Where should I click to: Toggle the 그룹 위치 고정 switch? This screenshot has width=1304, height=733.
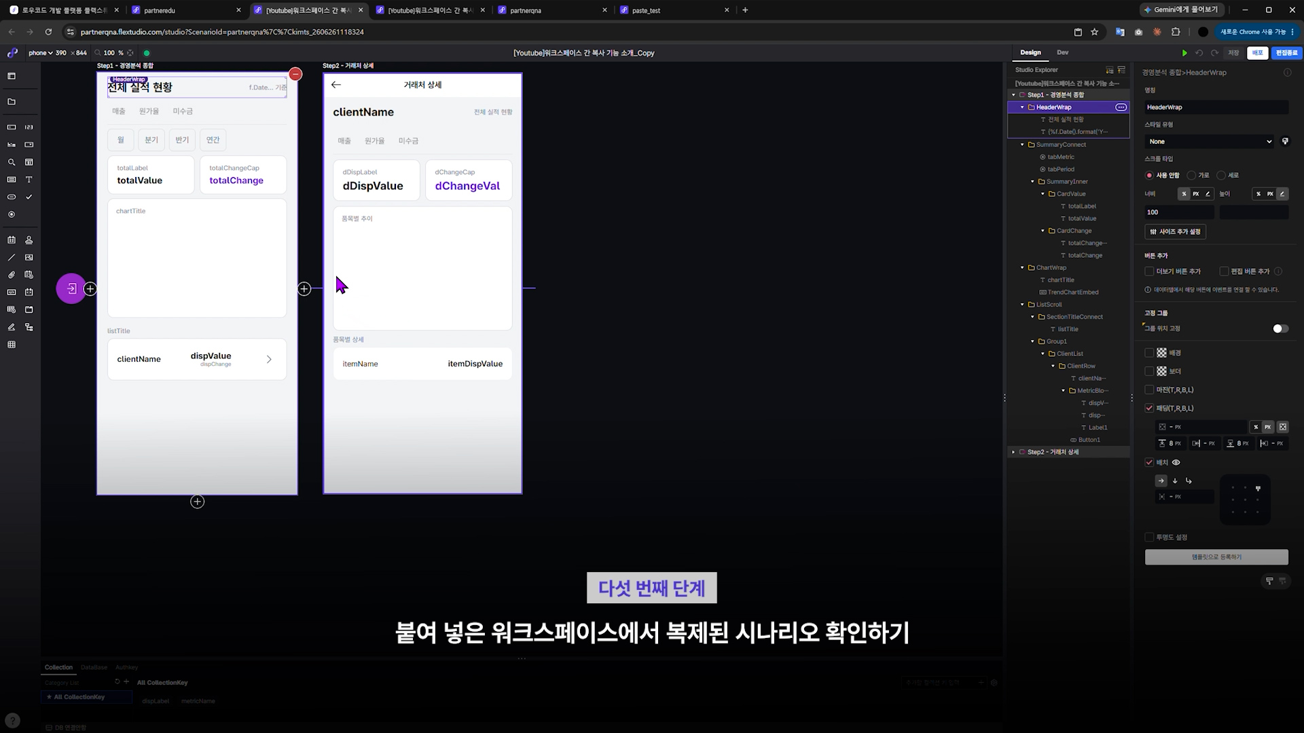[x=1280, y=328]
